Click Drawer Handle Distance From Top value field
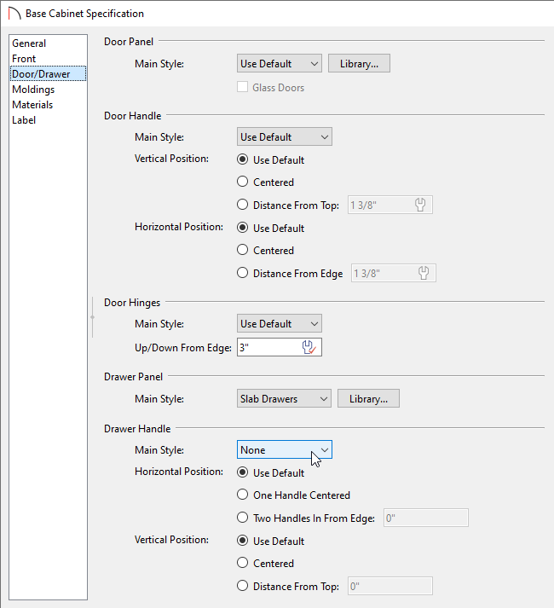Screen dimensions: 554x608 (x=390, y=586)
